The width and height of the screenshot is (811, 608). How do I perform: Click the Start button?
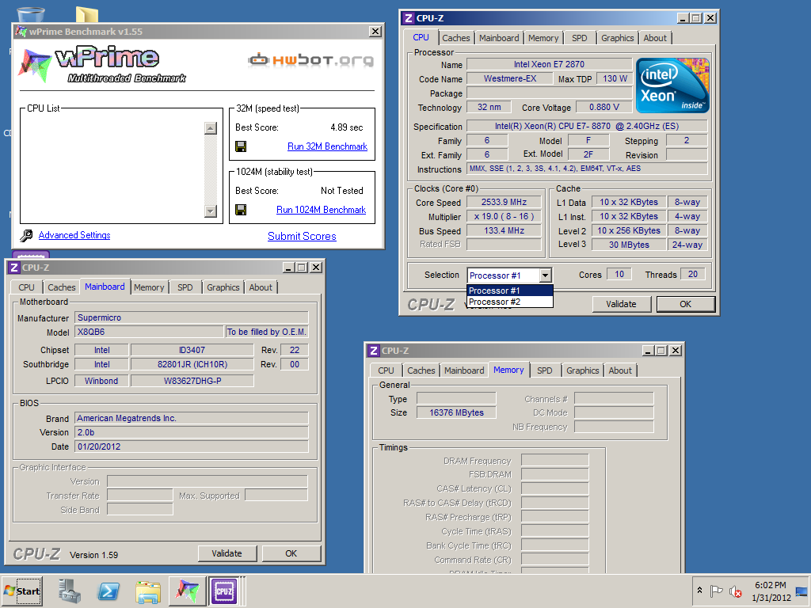[x=21, y=591]
